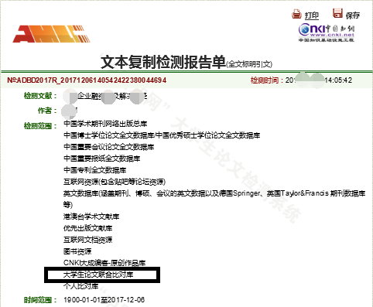The height and width of the screenshot is (307, 373).
Task: Select 中国学术期刊网络出版总库 line
Action: point(105,124)
